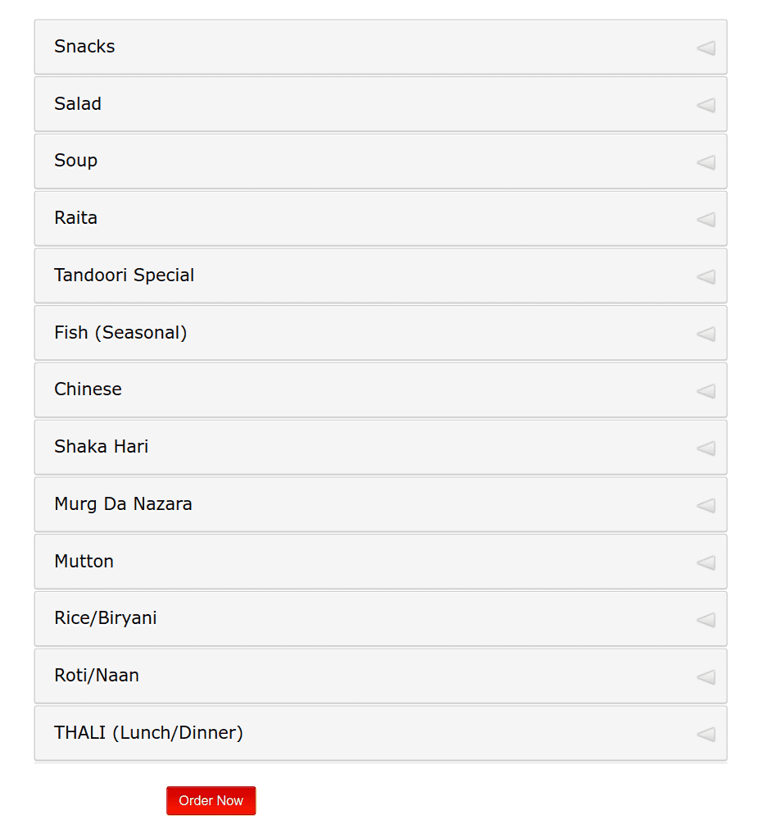Expand the Snacks section arrow

[705, 48]
